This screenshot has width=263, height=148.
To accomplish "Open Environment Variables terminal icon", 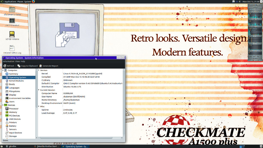I will point(7,98).
